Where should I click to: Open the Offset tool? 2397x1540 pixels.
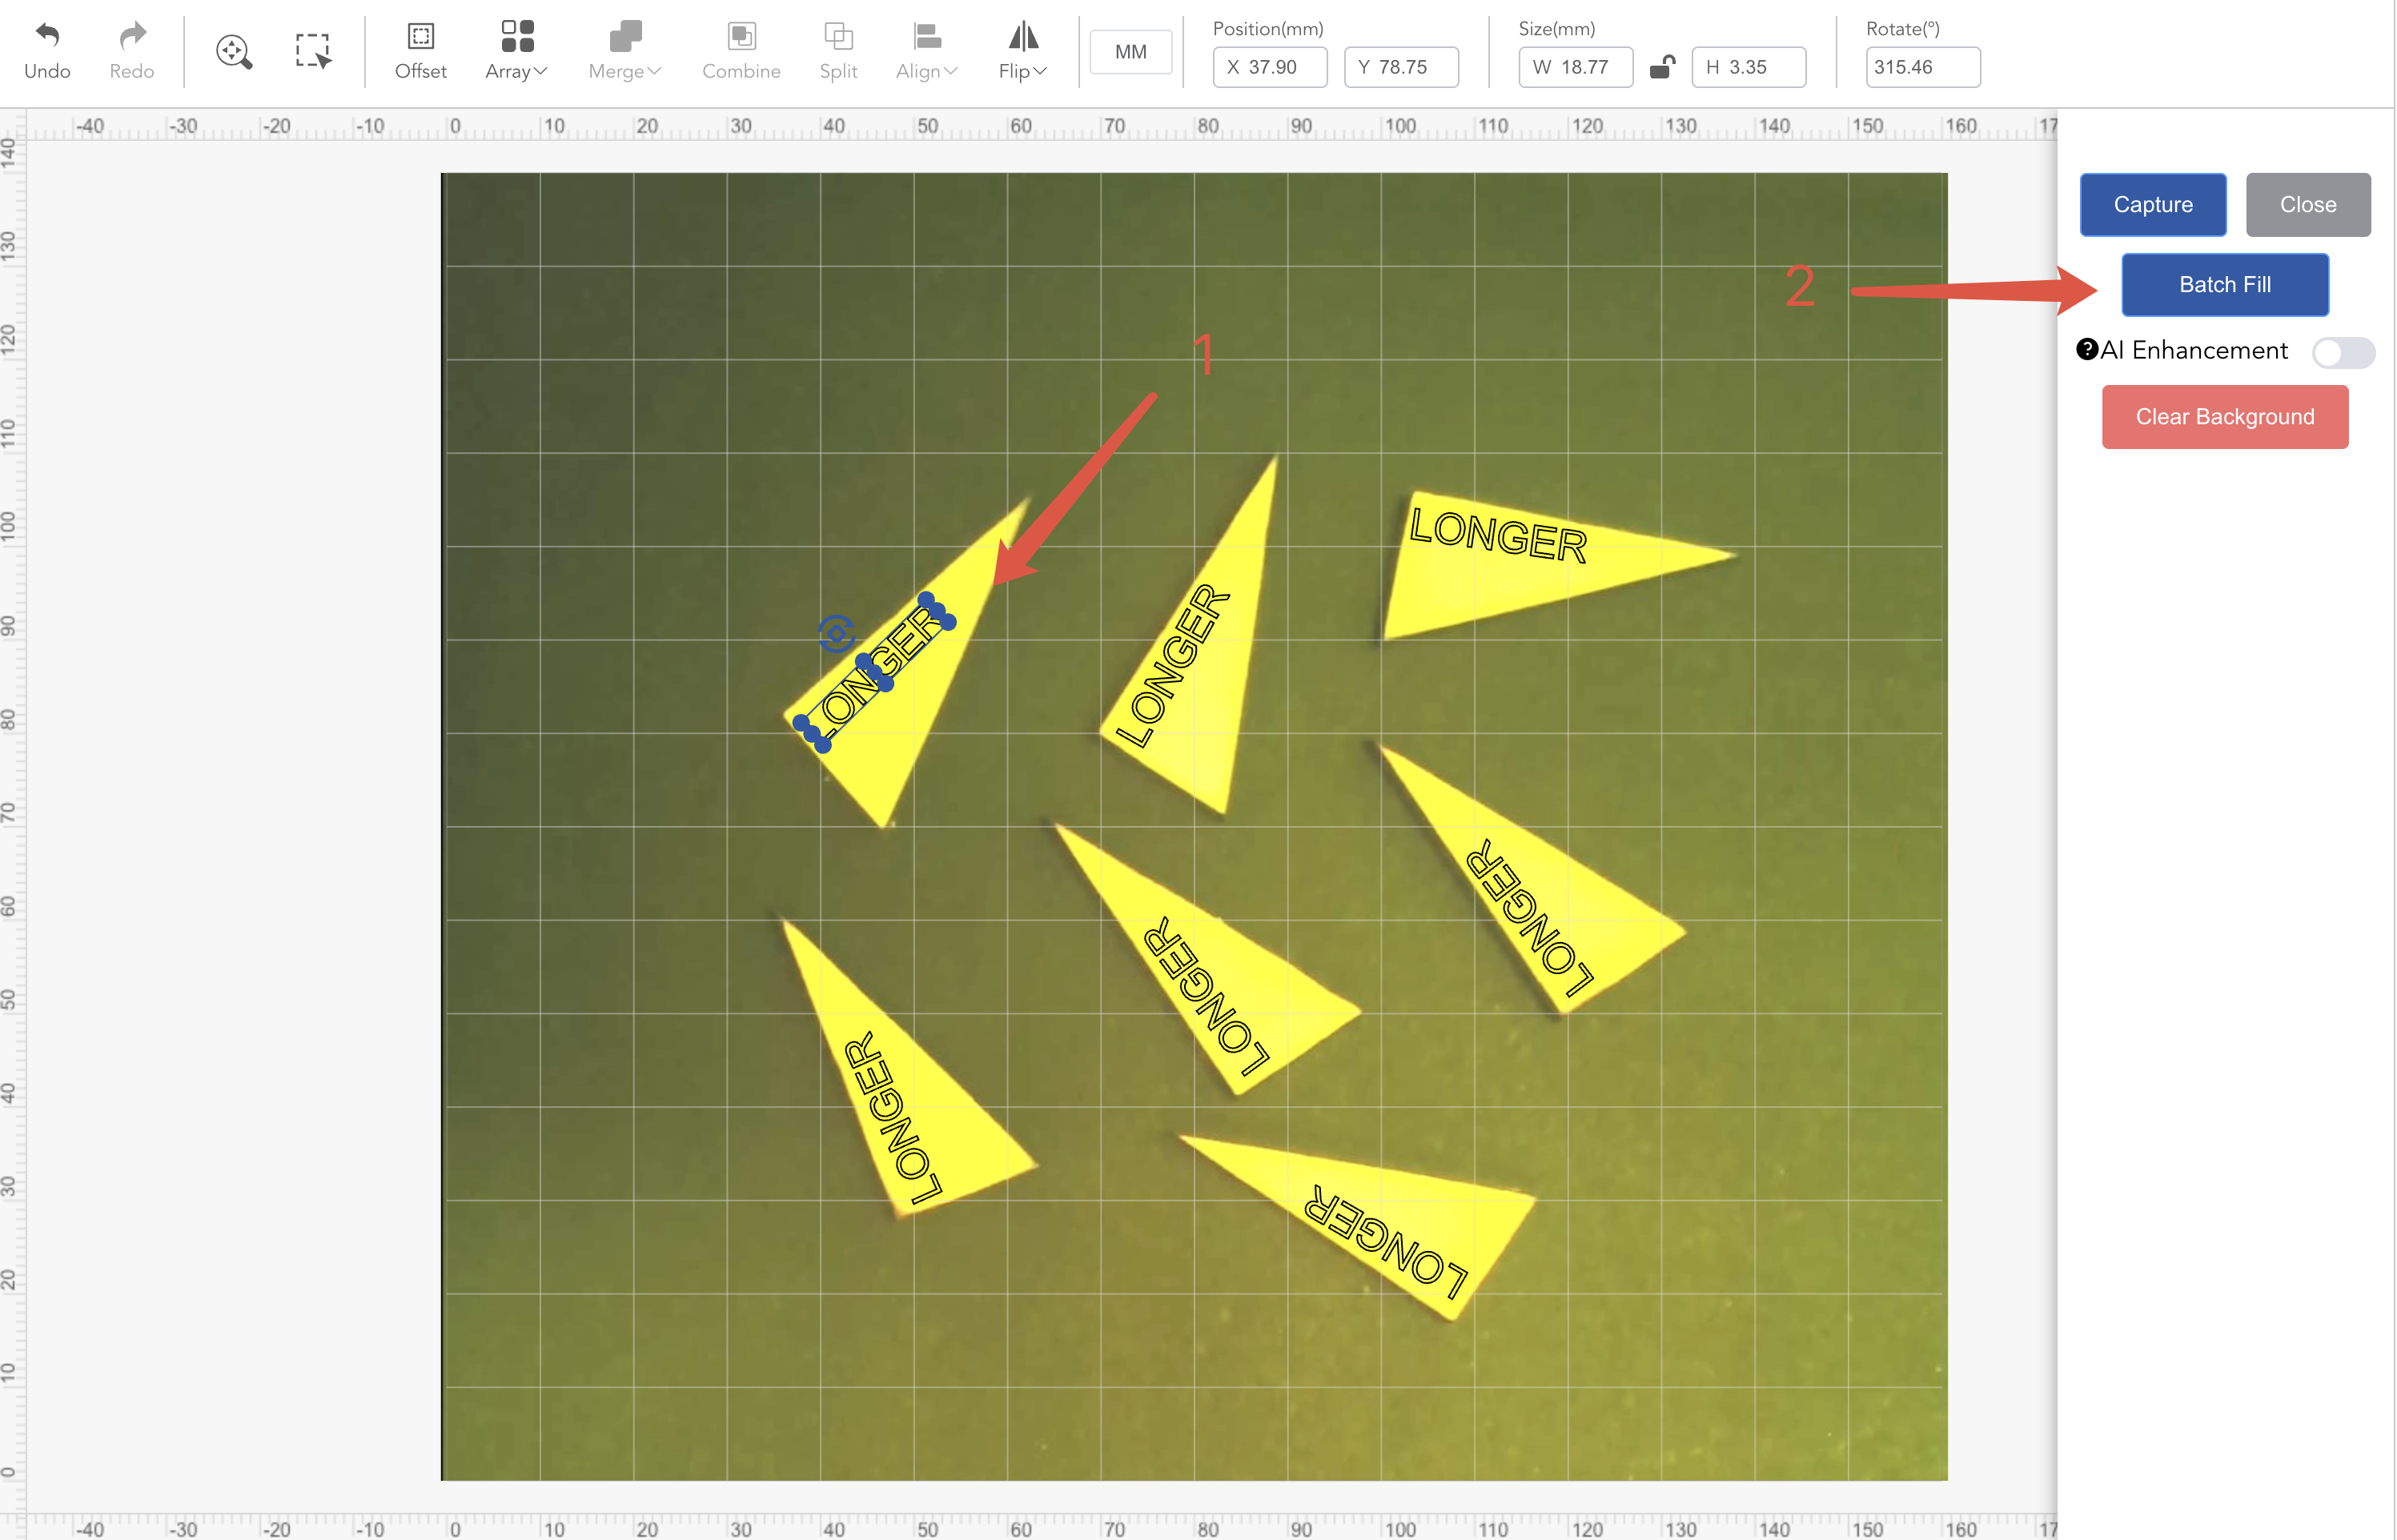coord(421,51)
